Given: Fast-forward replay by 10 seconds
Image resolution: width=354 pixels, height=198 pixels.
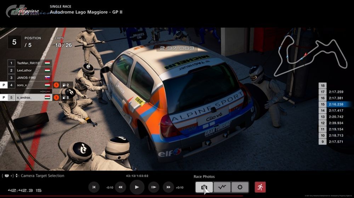Looking at the screenshot, I should tap(169, 187).
